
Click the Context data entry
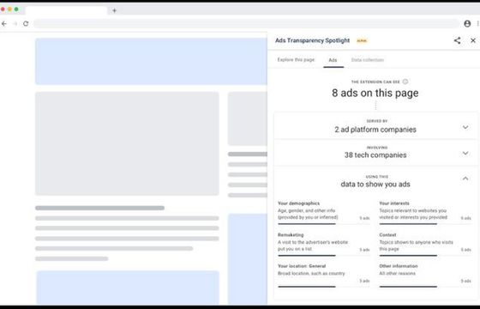[425, 244]
